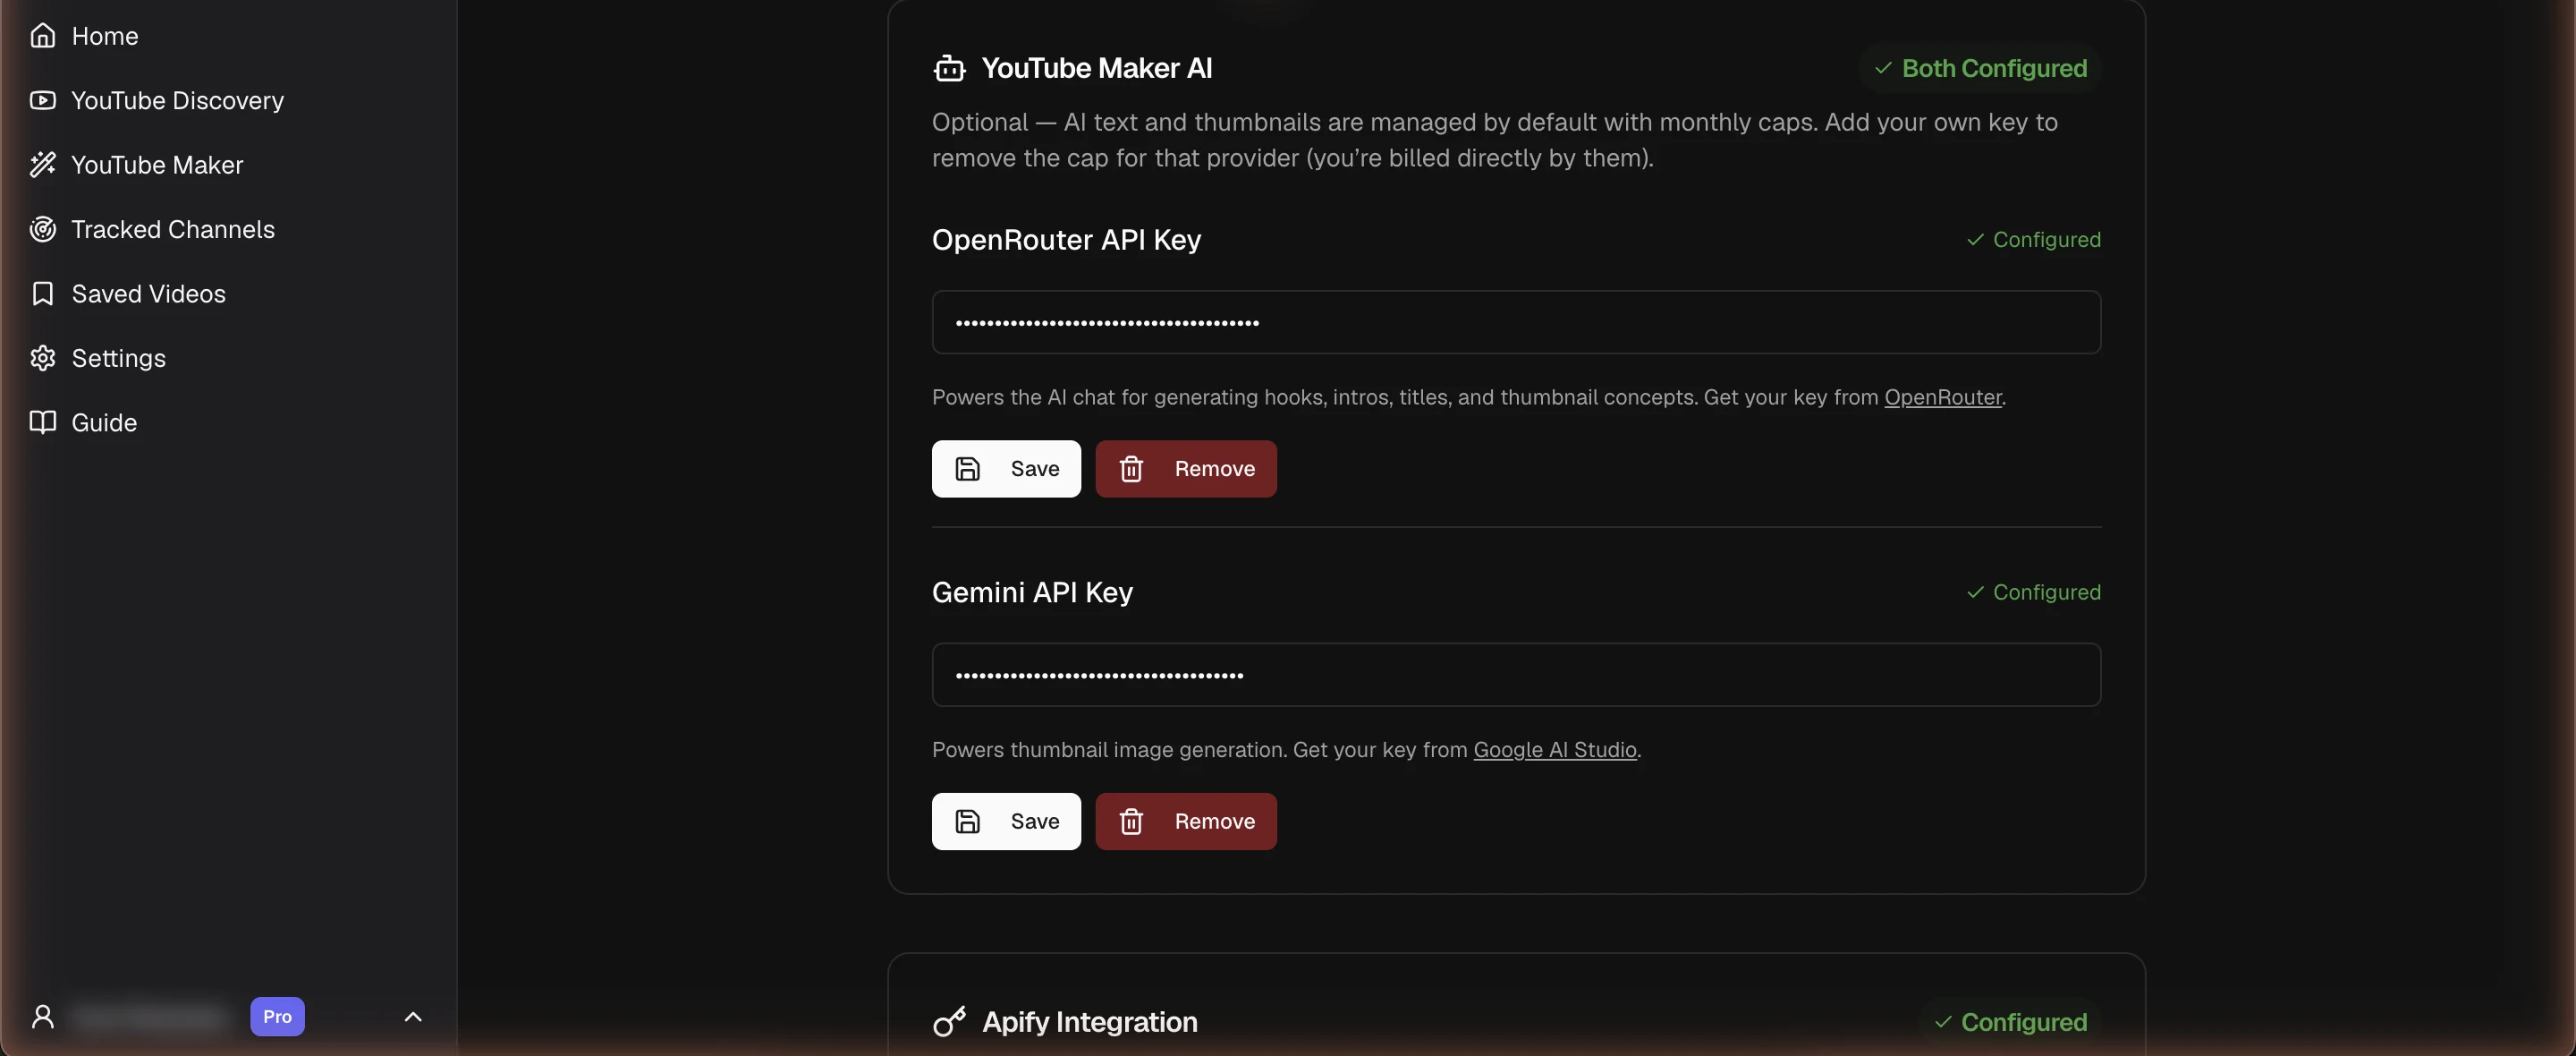Click the Apify Configured status text
This screenshot has height=1056, width=2576.
[2024, 1022]
